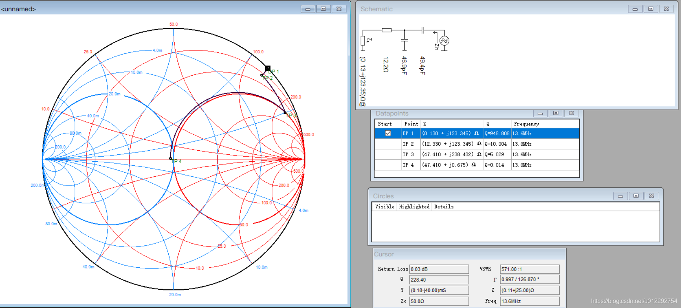Click the Highlighted column header in Circles
Screen dimensions: 681x308
414,207
